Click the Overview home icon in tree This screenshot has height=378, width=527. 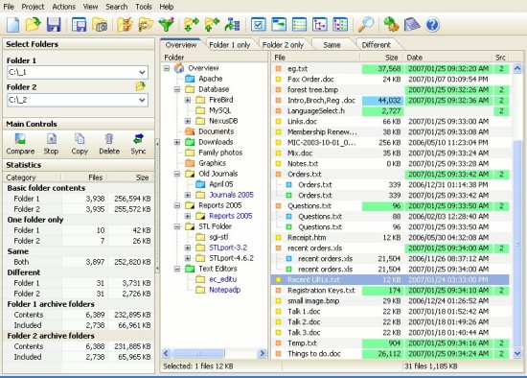179,68
